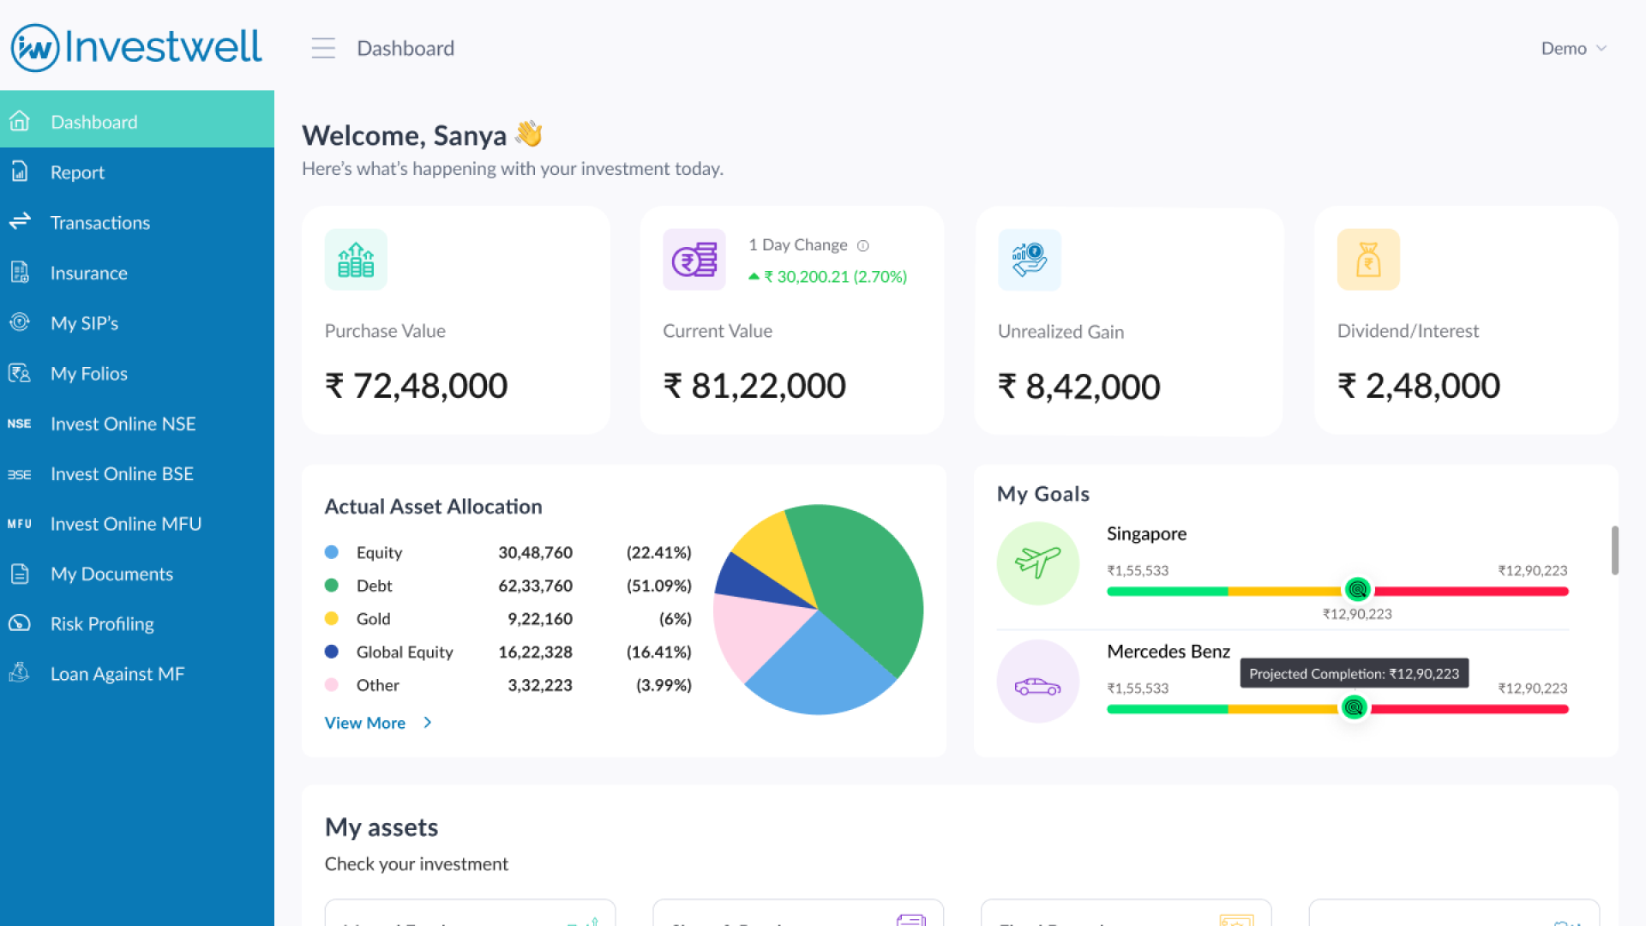Click the Gold row value 9,22,160
Viewport: 1646px width, 926px height.
click(540, 619)
